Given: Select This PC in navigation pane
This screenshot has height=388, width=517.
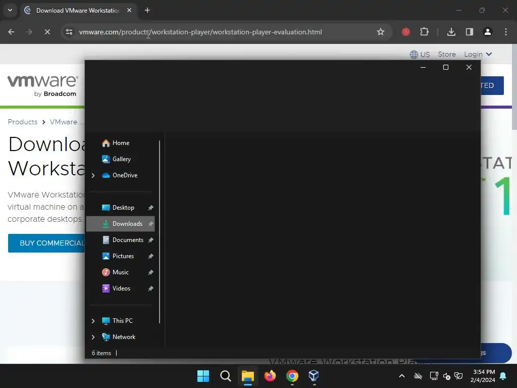Looking at the screenshot, I should click(122, 321).
